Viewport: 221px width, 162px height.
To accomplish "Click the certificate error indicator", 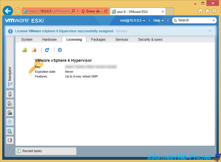I will pyautogui.click(x=92, y=11).
